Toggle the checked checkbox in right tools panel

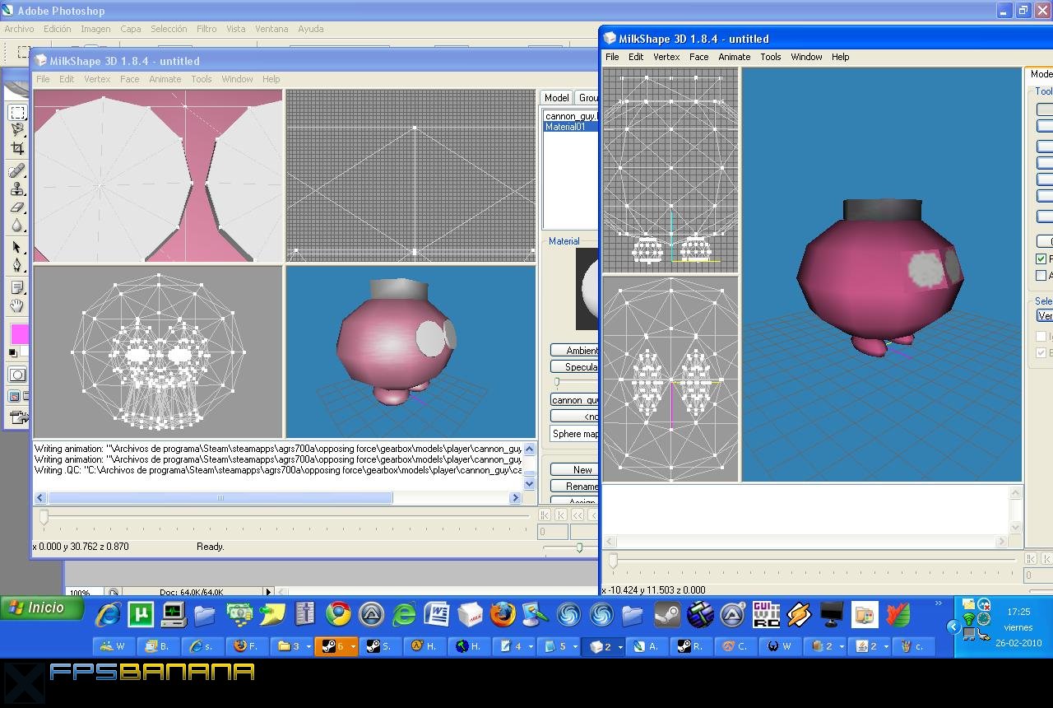click(1041, 259)
